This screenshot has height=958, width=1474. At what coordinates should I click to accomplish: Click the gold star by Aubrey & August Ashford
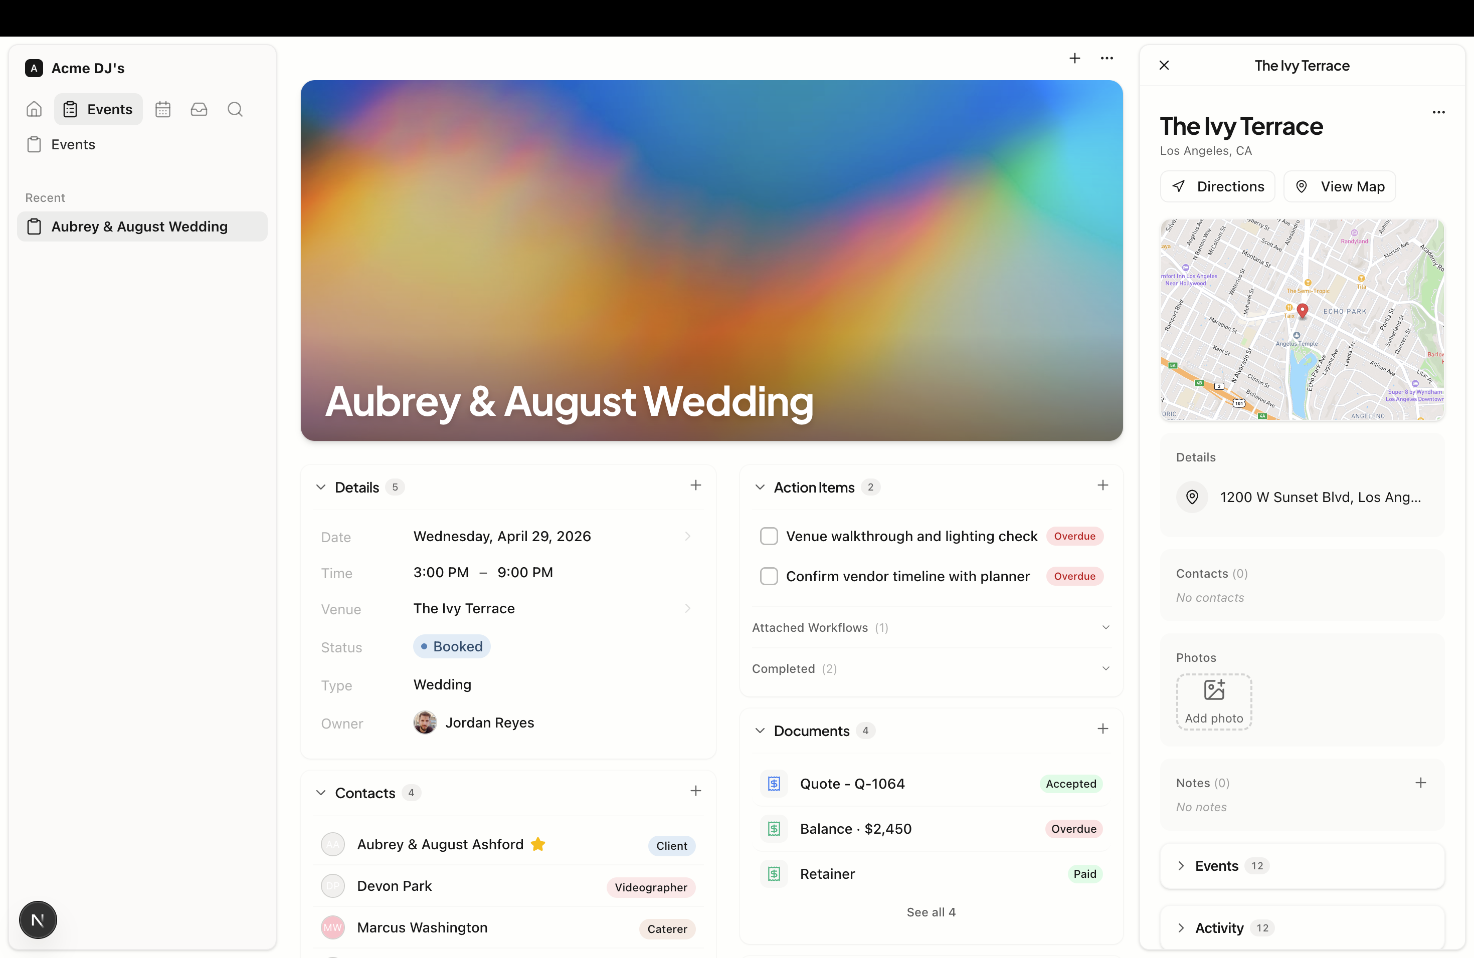coord(537,844)
